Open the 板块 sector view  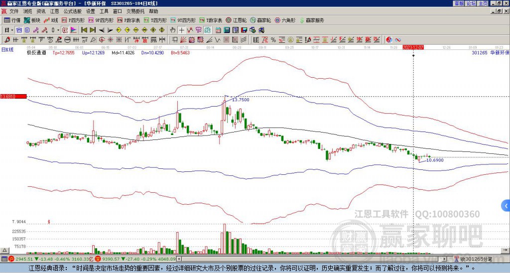click(x=32, y=20)
